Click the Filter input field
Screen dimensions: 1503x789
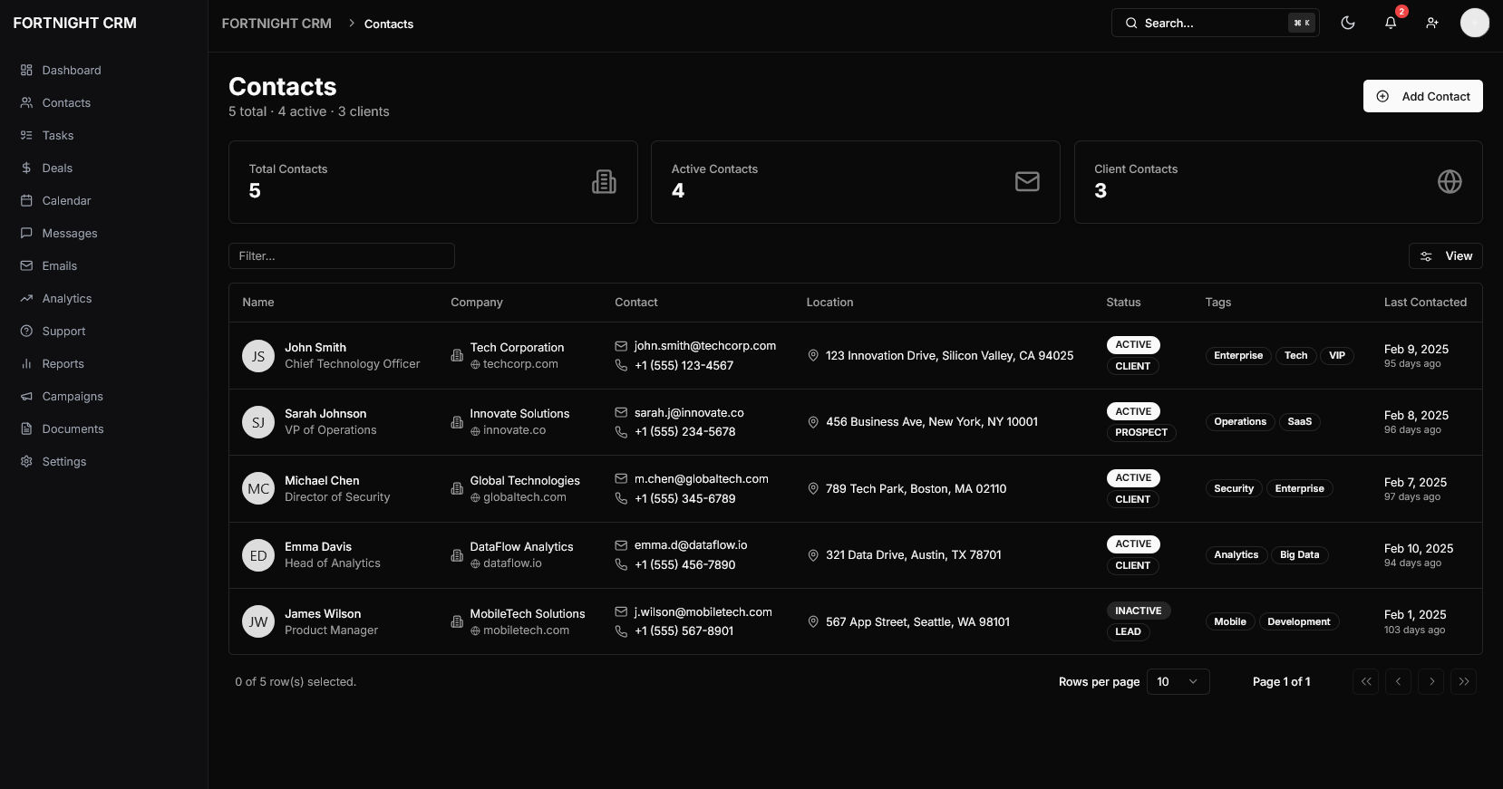point(342,255)
